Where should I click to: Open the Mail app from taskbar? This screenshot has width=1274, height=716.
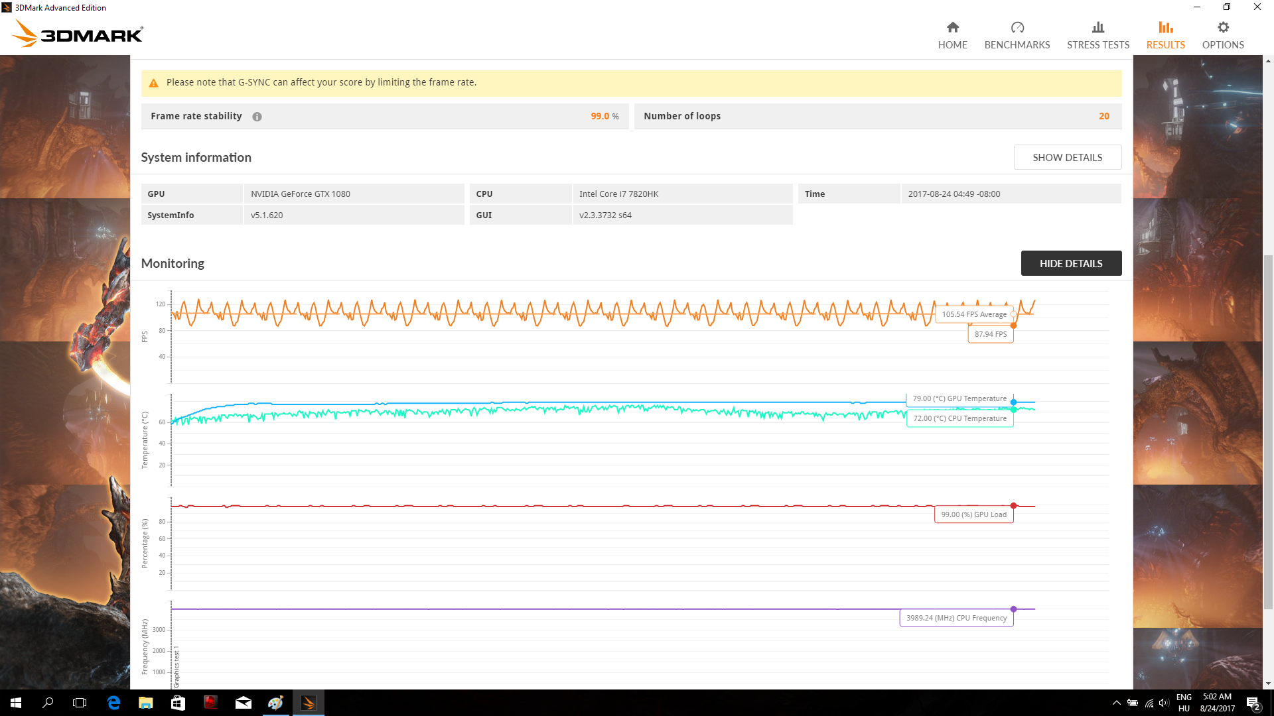point(244,703)
